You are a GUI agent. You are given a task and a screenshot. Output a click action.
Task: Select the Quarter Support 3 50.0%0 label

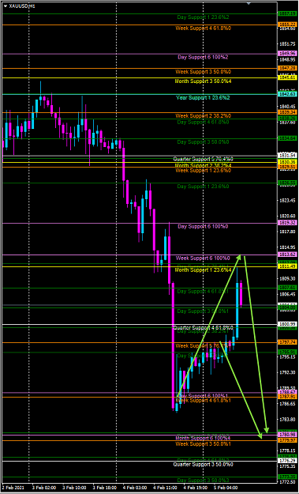coord(203,465)
